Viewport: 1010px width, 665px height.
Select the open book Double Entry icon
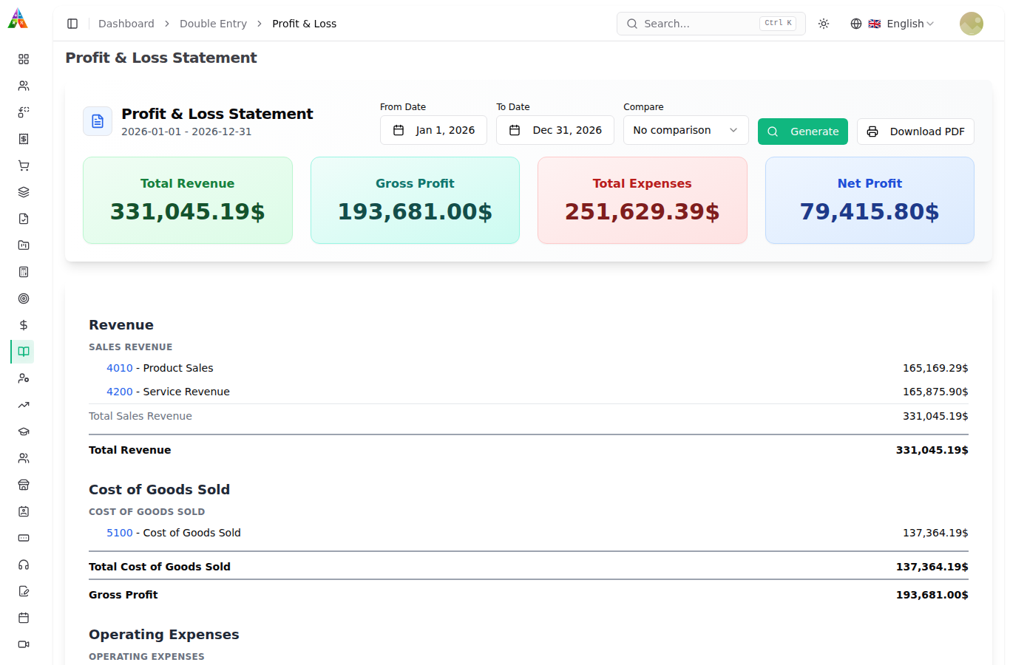(24, 352)
